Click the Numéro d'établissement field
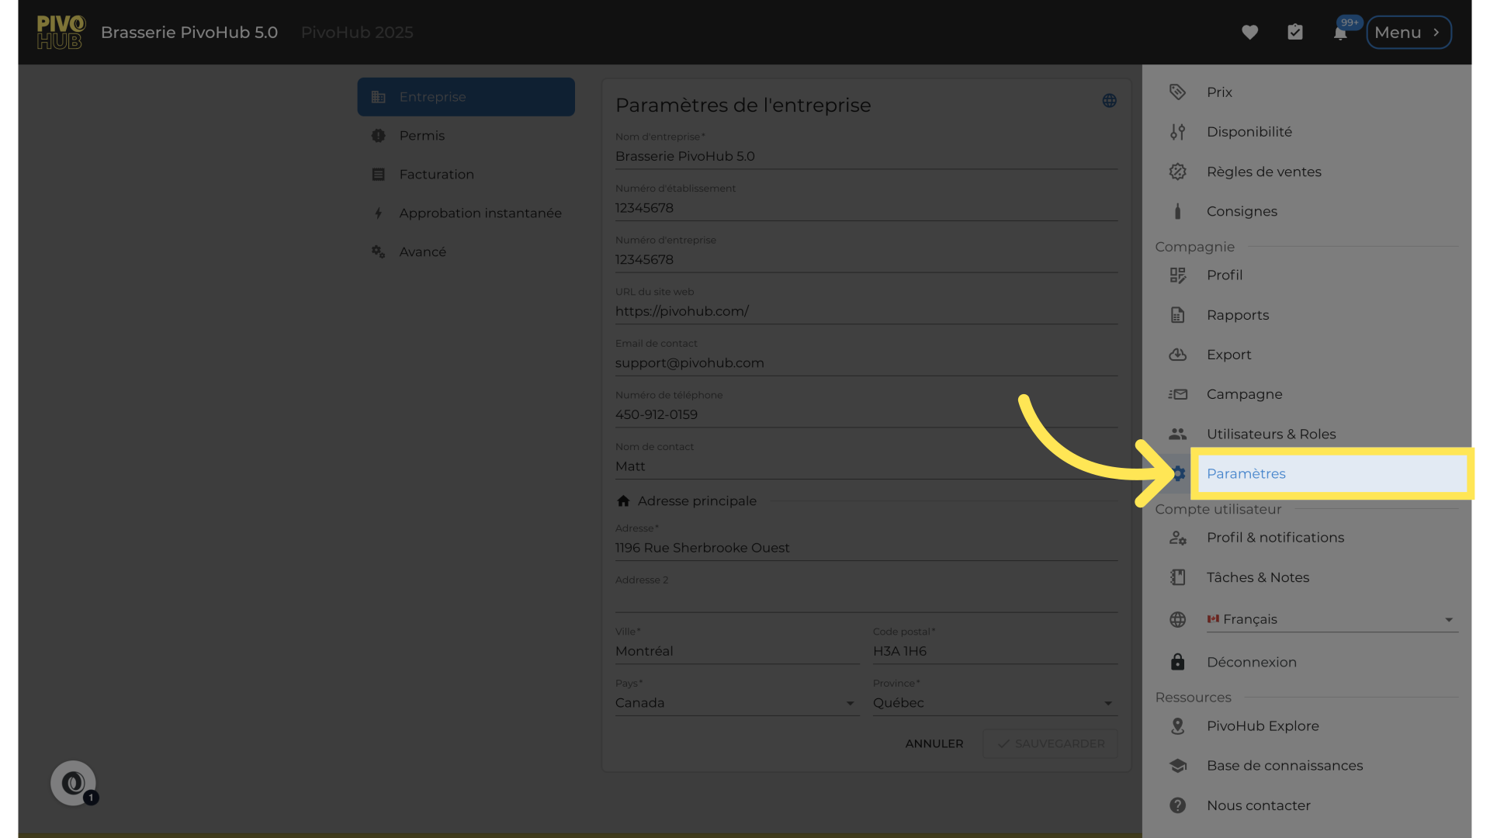The height and width of the screenshot is (838, 1490). (866, 208)
